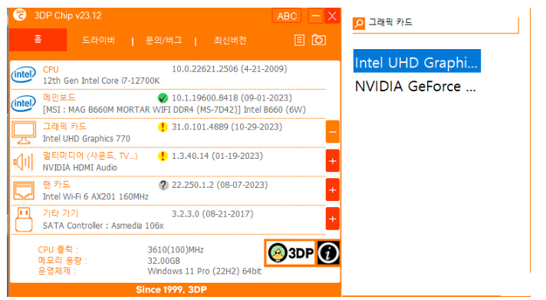The height and width of the screenshot is (300, 546).
Task: Collapse the 그래픽 카드 list with minus button
Action: tap(333, 132)
